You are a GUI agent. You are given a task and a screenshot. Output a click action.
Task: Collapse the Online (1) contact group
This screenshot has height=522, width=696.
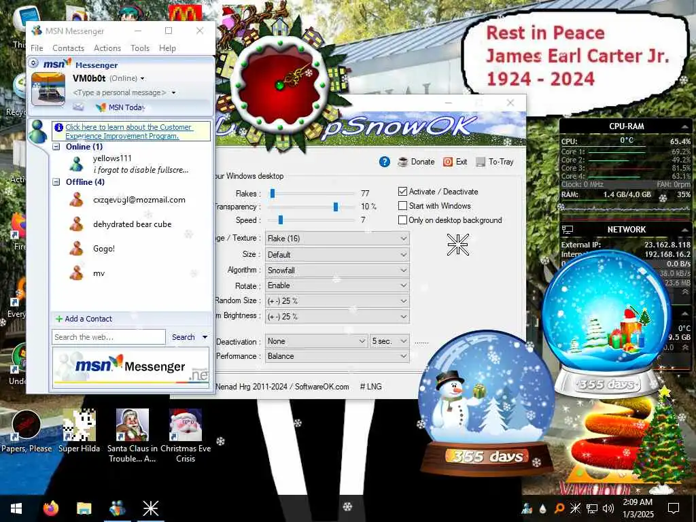tap(56, 147)
